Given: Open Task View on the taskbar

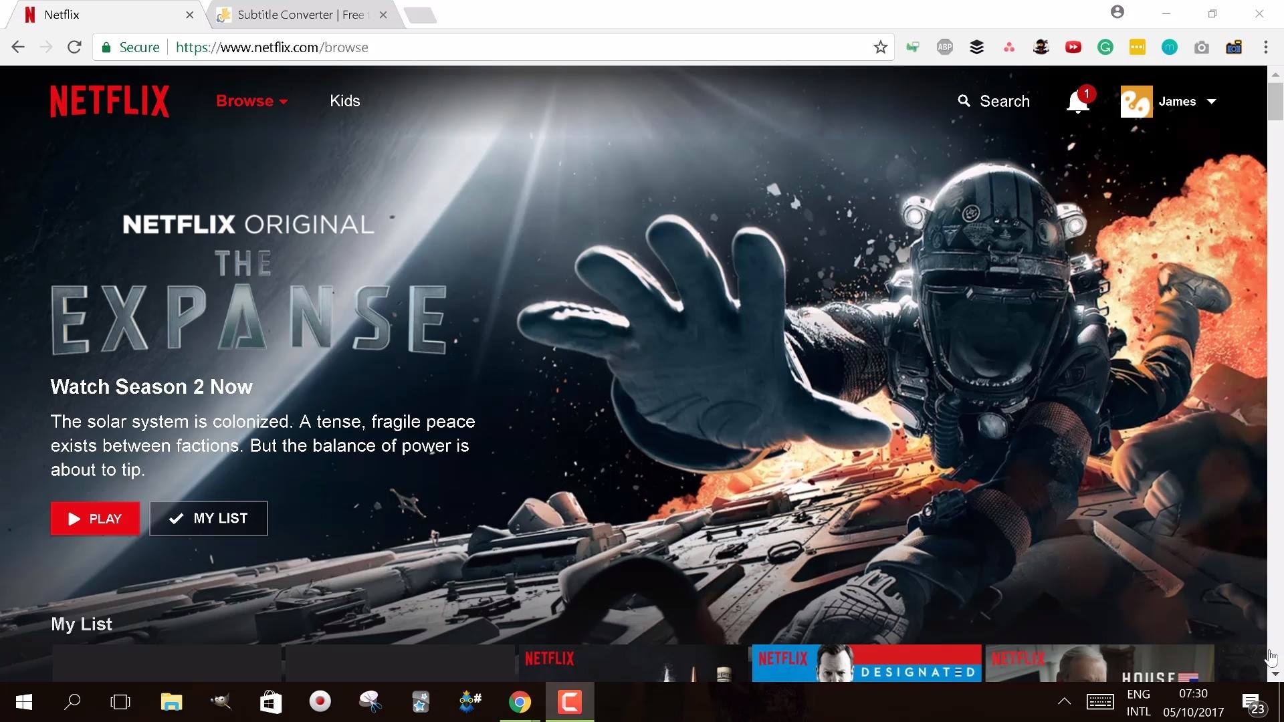Looking at the screenshot, I should pos(120,702).
